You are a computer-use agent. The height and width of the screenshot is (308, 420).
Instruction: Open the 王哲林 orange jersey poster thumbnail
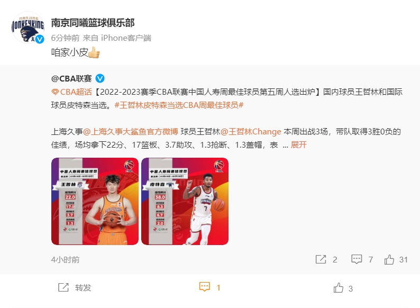pyautogui.click(x=95, y=201)
